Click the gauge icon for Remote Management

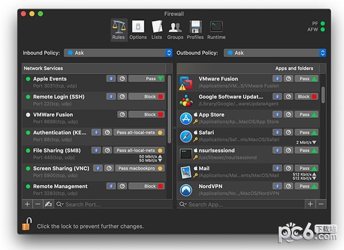(x=122, y=186)
